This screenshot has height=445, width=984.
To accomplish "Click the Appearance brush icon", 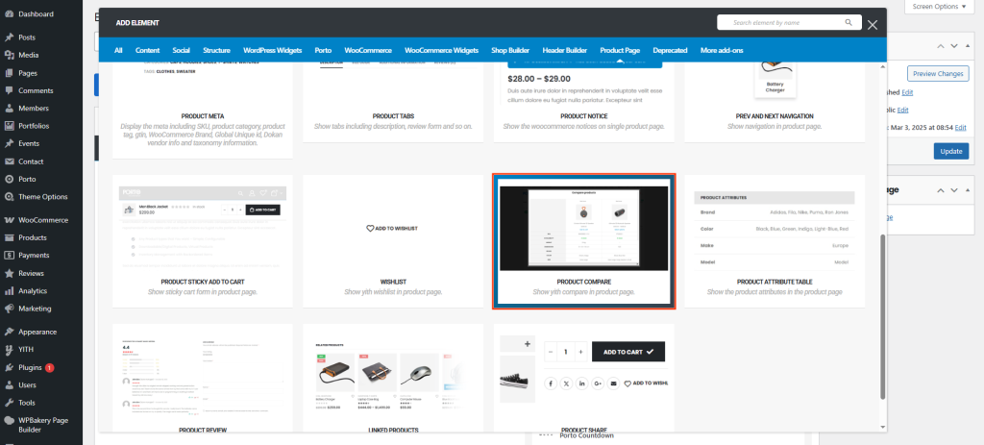I will 9,332.
